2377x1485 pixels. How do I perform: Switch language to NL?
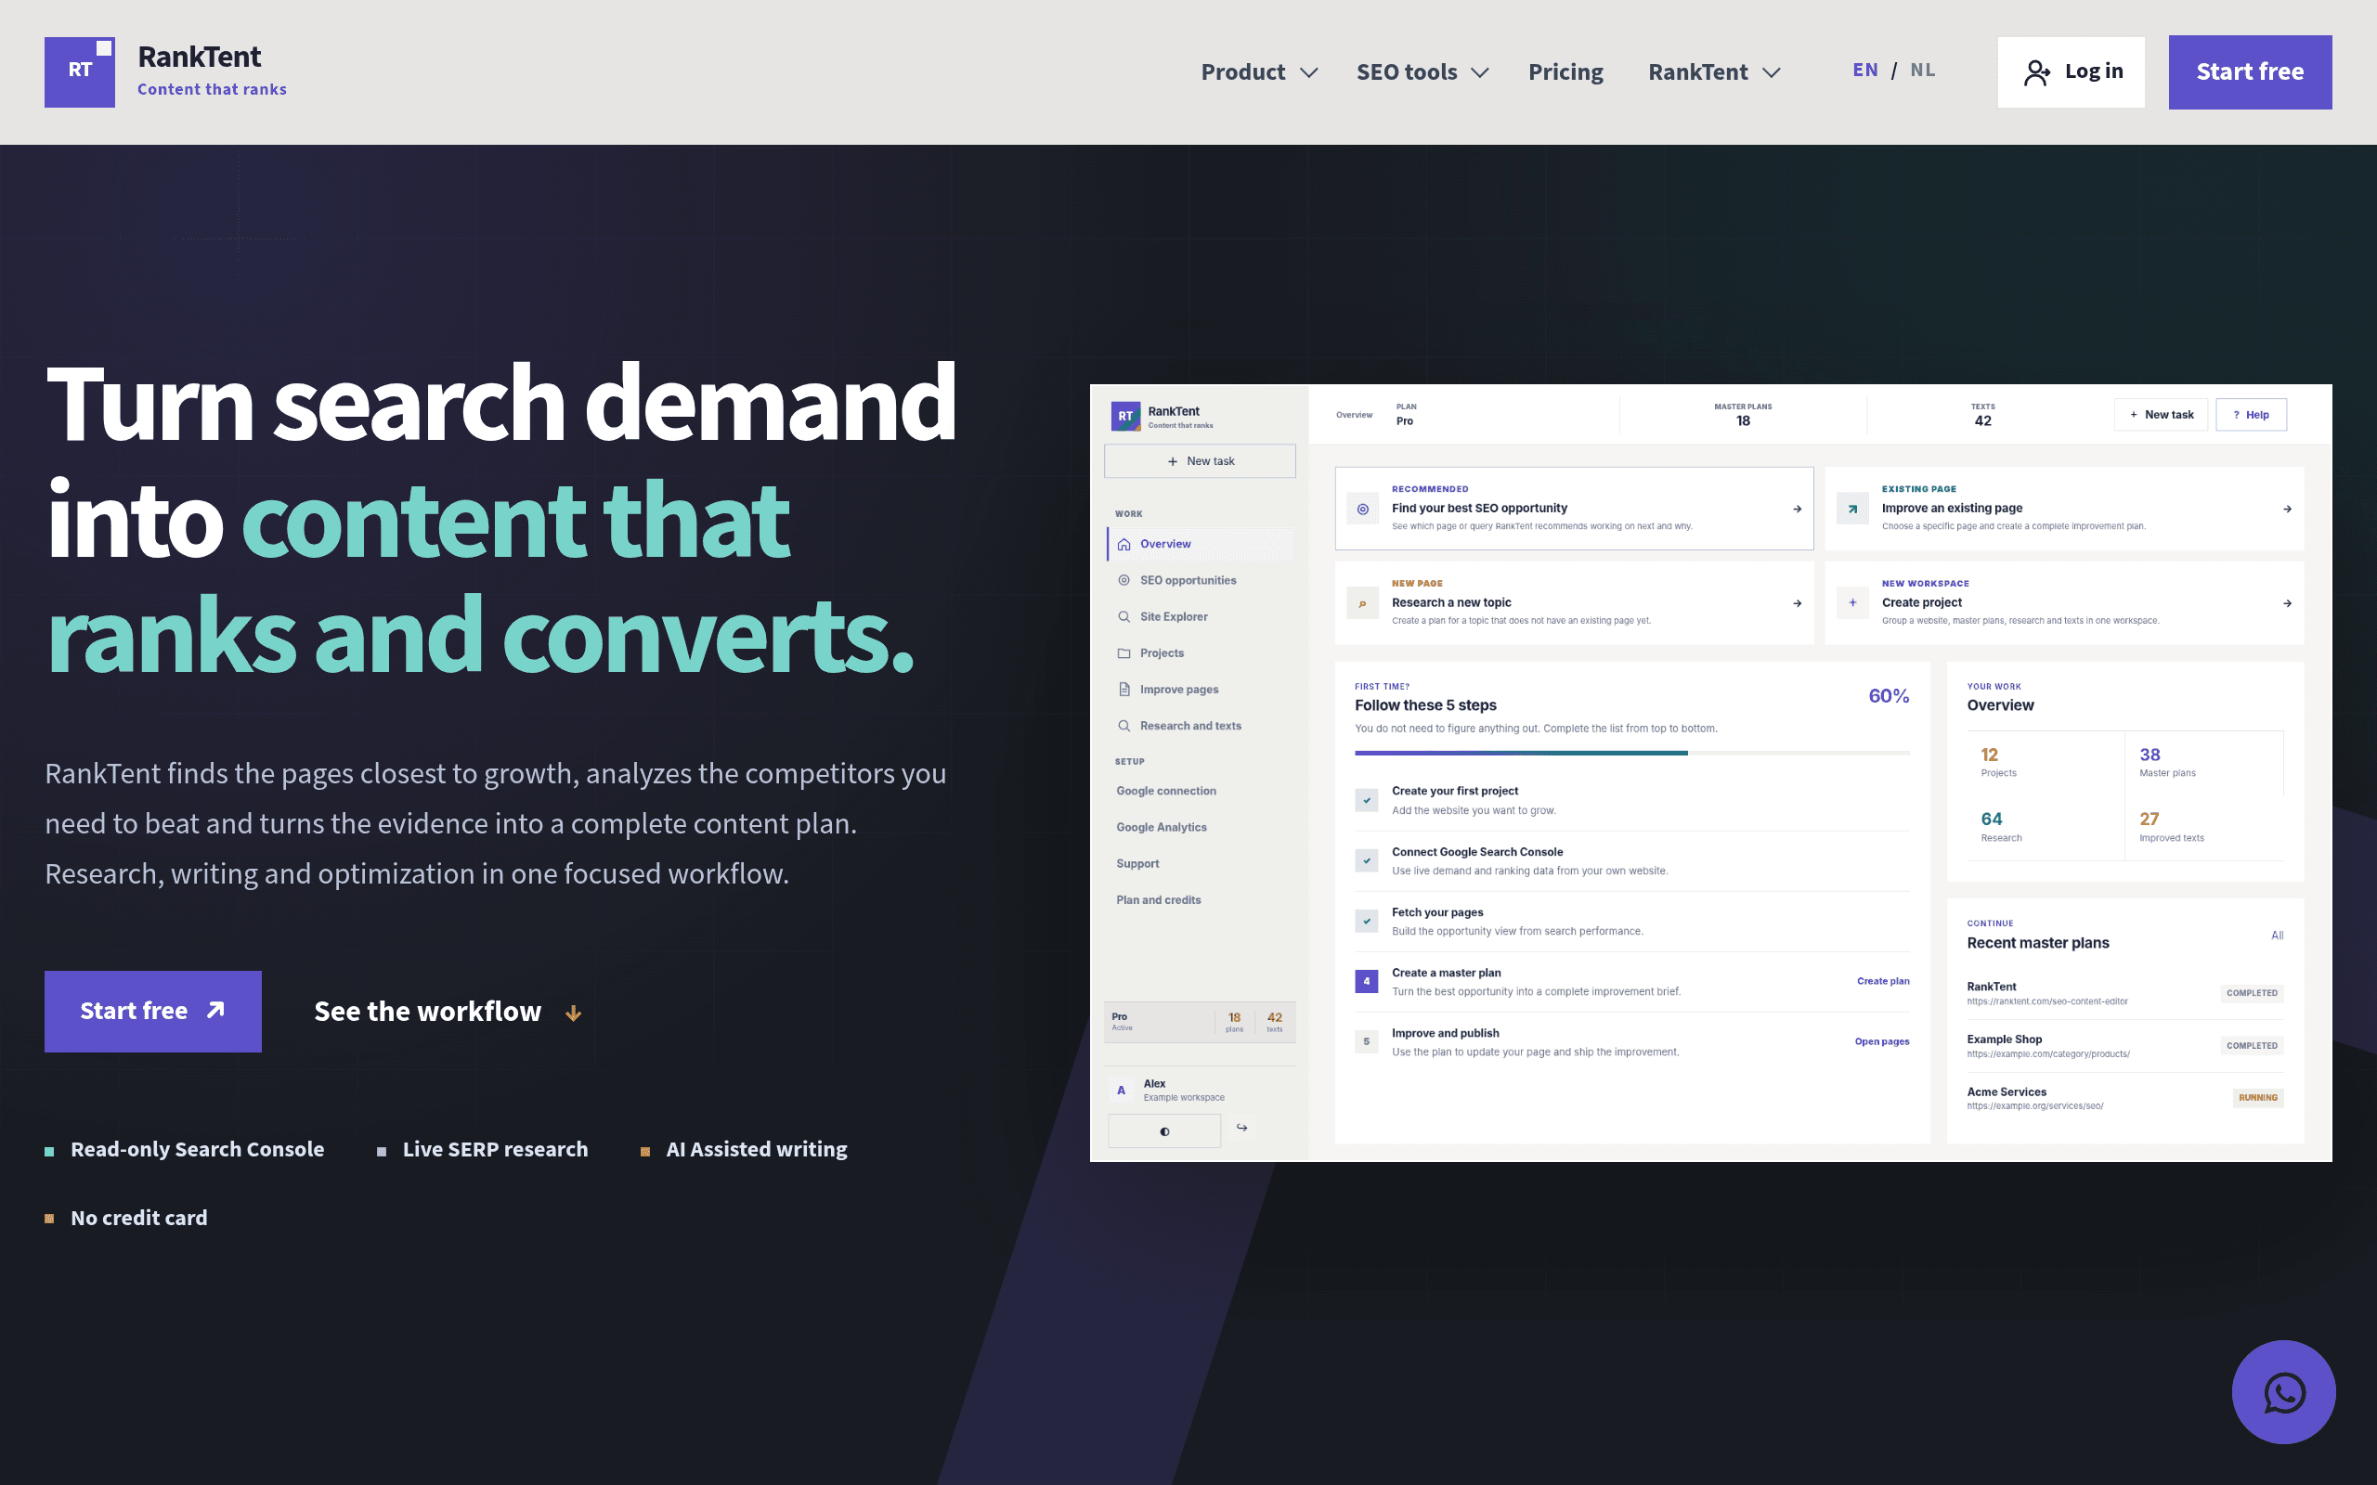click(x=1922, y=70)
